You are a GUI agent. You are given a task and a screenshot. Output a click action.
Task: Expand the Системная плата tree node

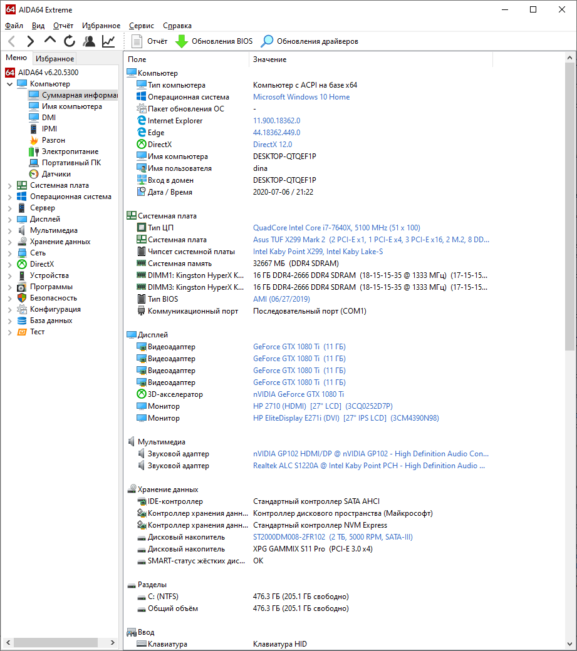pyautogui.click(x=9, y=185)
